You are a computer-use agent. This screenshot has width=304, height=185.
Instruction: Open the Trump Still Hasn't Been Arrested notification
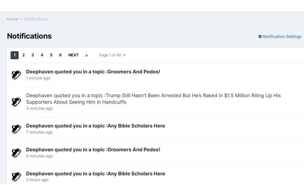154,99
